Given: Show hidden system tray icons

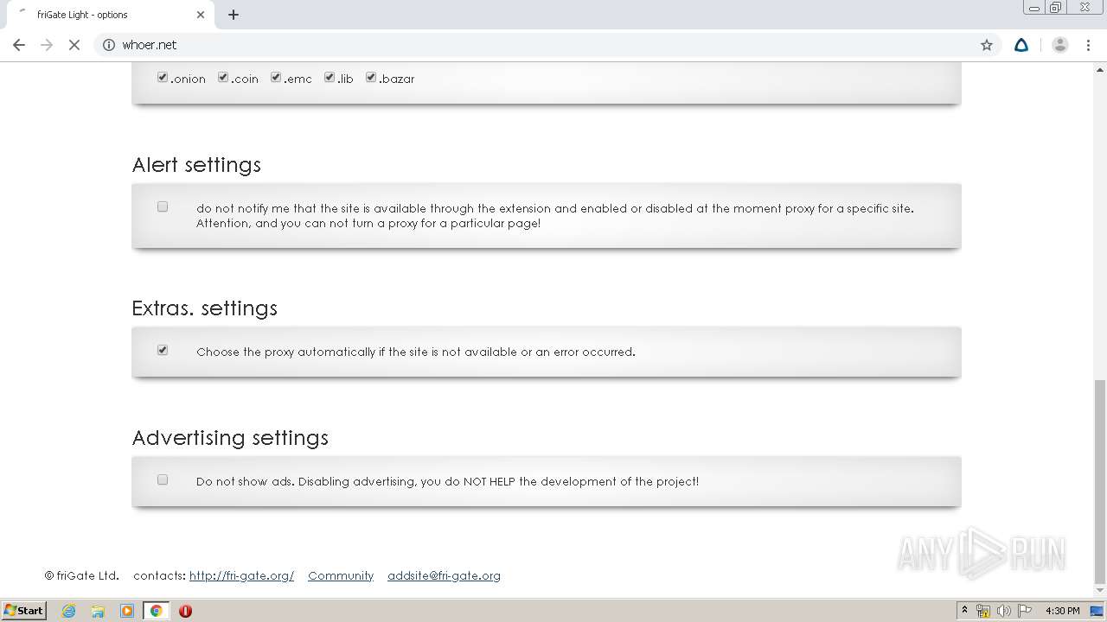Looking at the screenshot, I should (964, 611).
